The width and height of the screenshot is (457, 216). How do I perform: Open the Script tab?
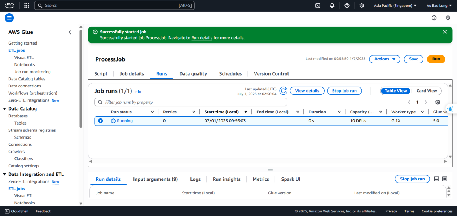[101, 74]
